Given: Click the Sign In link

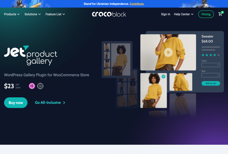Looking at the screenshot, I should [165, 14].
